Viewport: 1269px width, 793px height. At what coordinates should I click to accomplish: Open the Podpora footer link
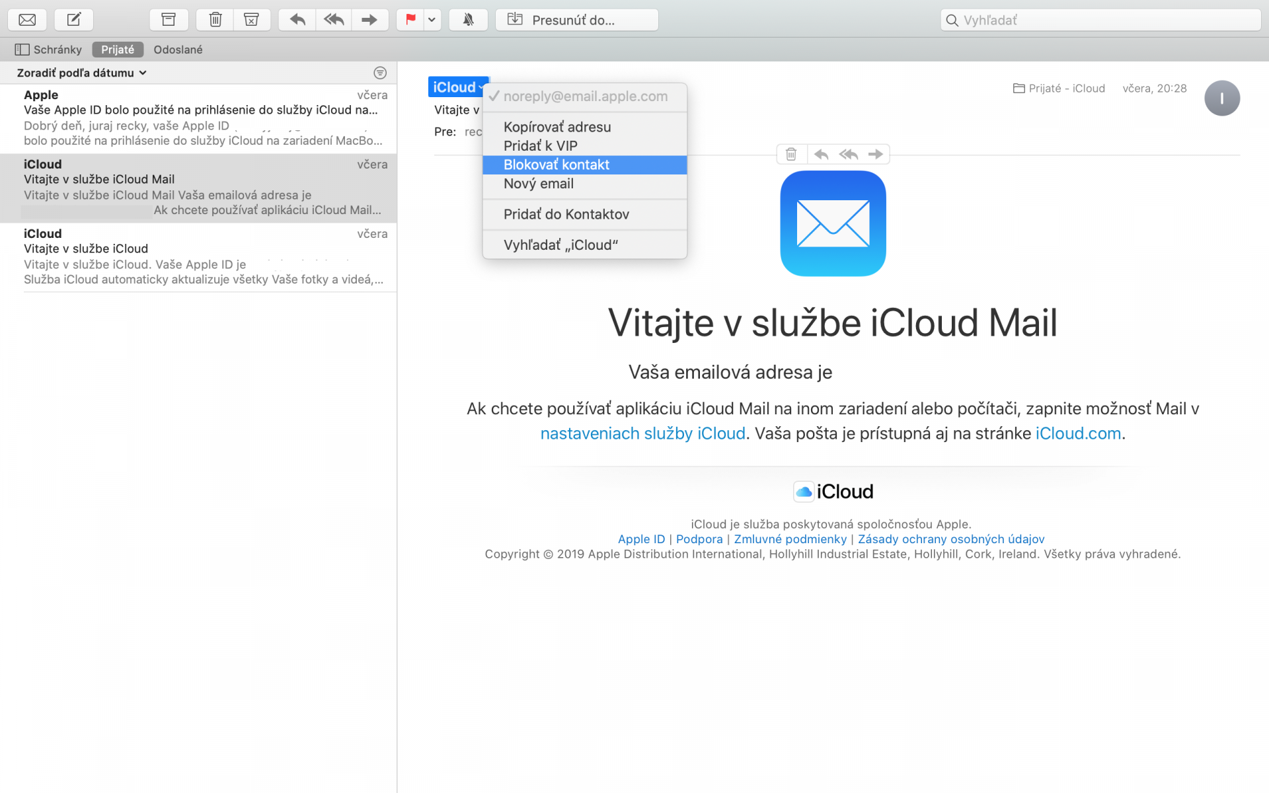pos(699,539)
